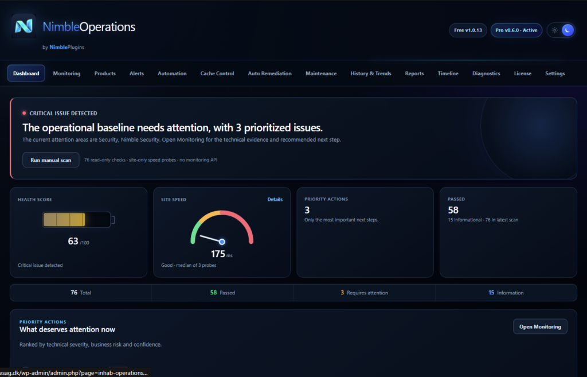Viewport: 587px width, 377px height.
Task: Click the Pro v0.6.0 Active badge
Action: 516,30
